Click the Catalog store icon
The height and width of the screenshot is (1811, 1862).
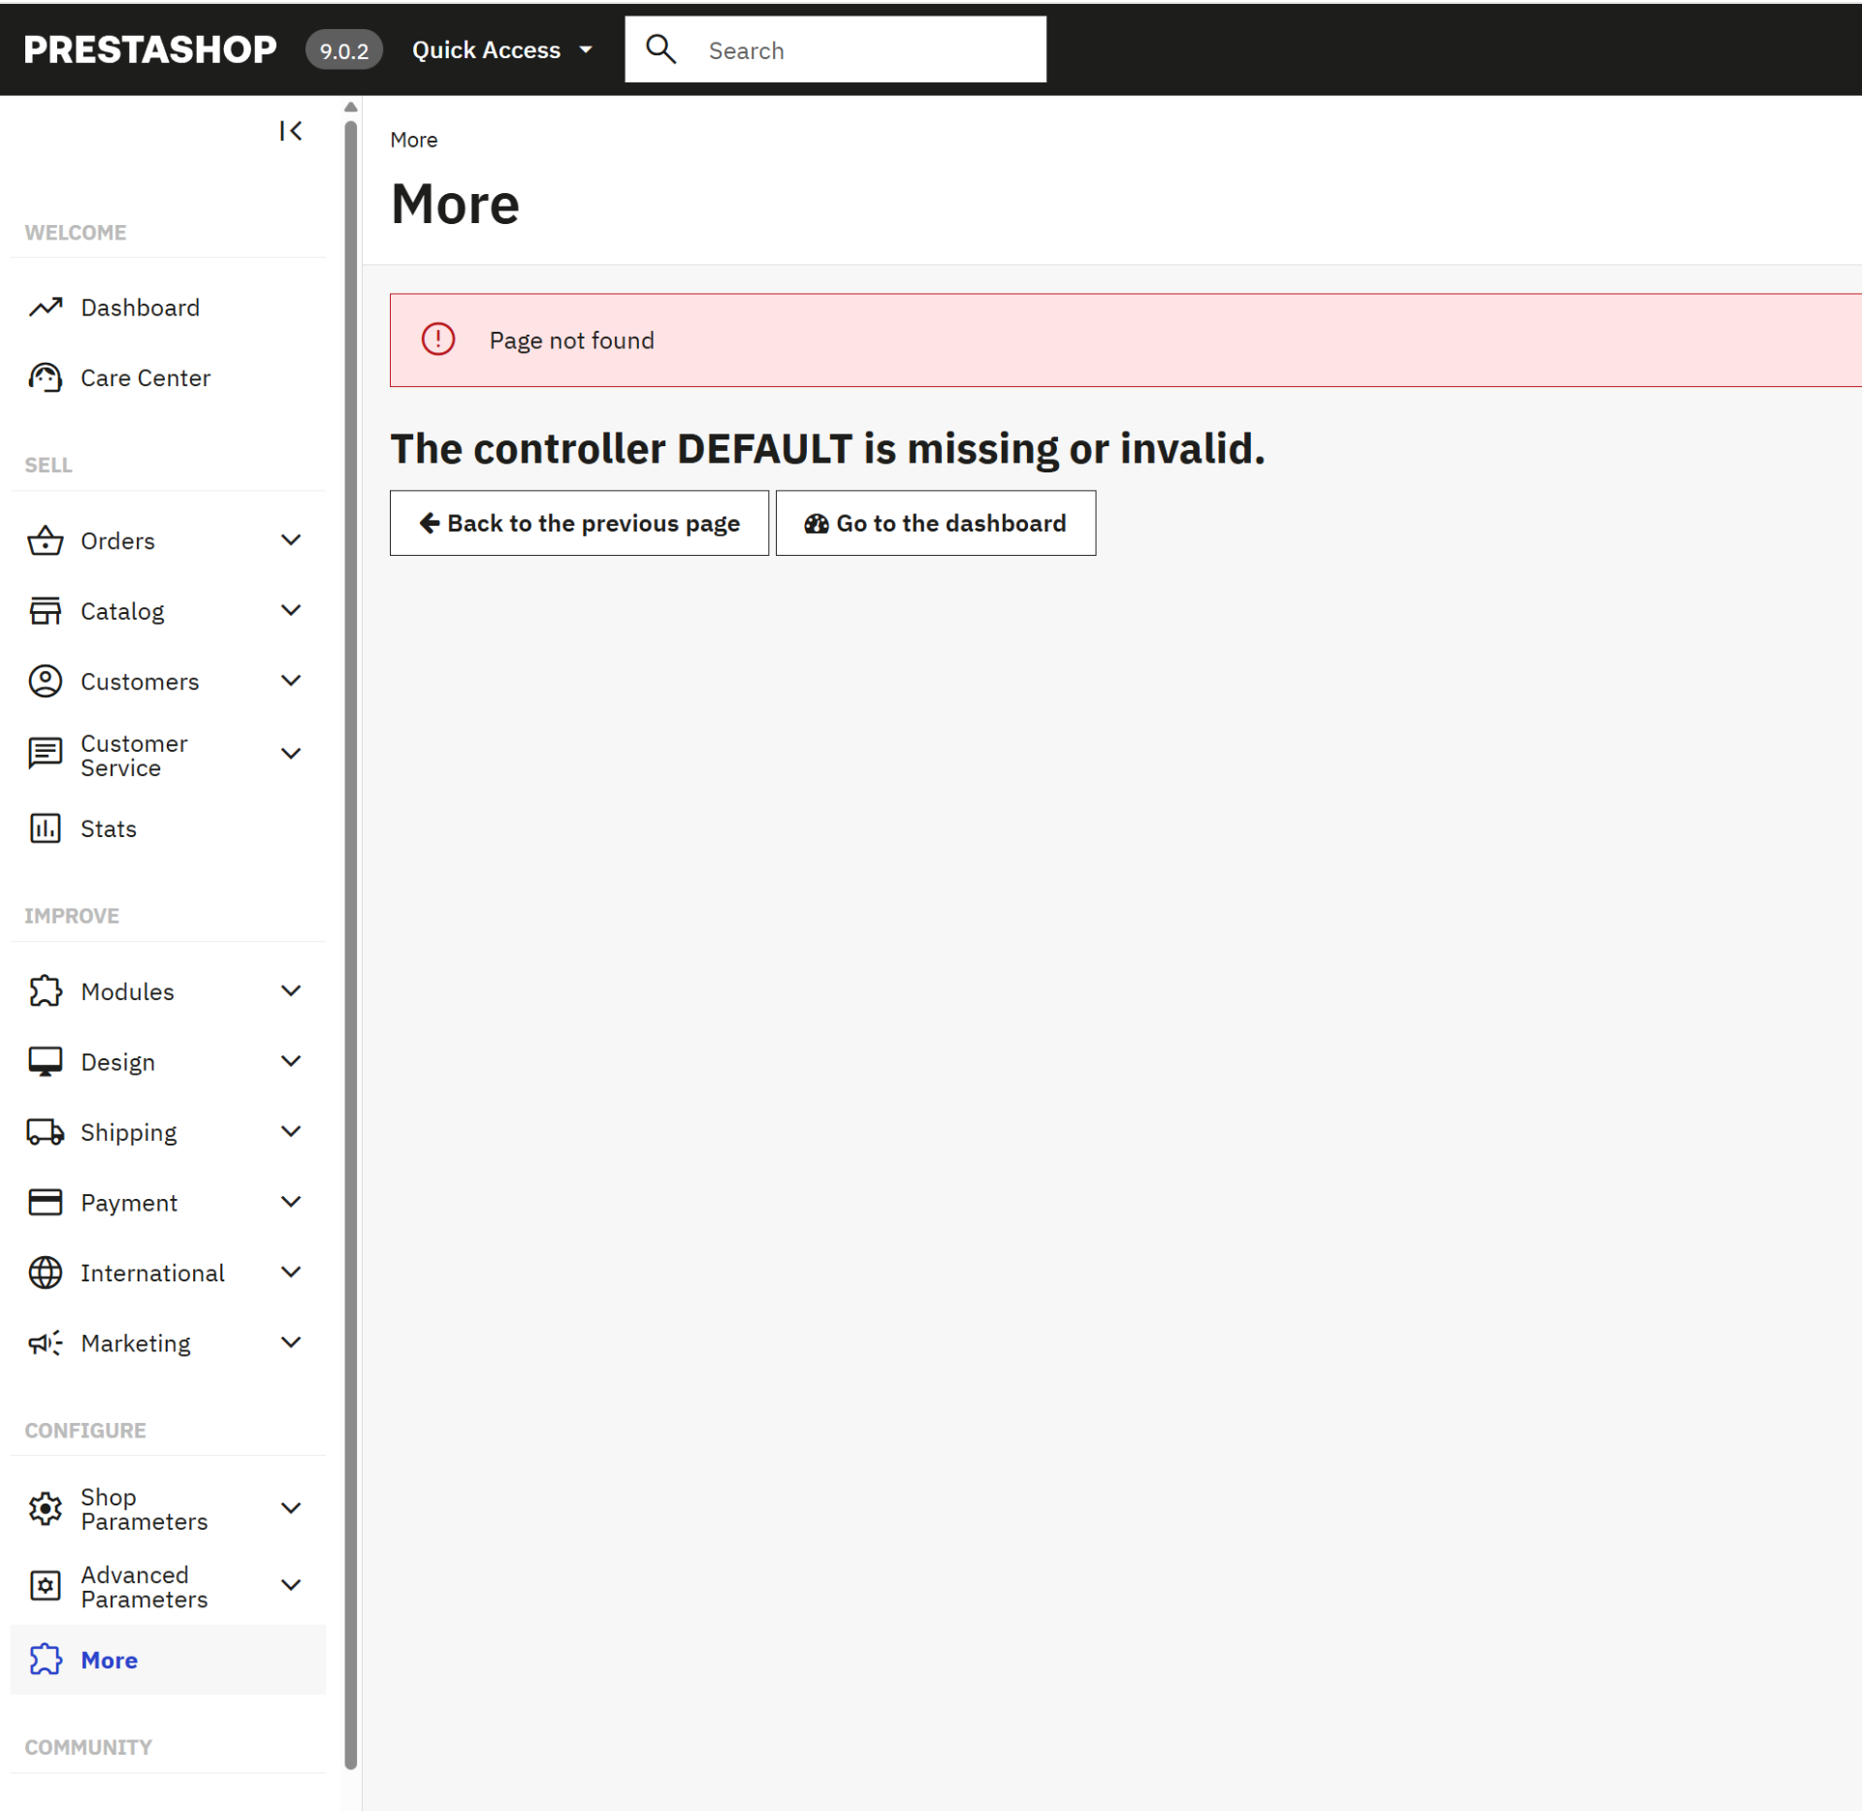46,611
